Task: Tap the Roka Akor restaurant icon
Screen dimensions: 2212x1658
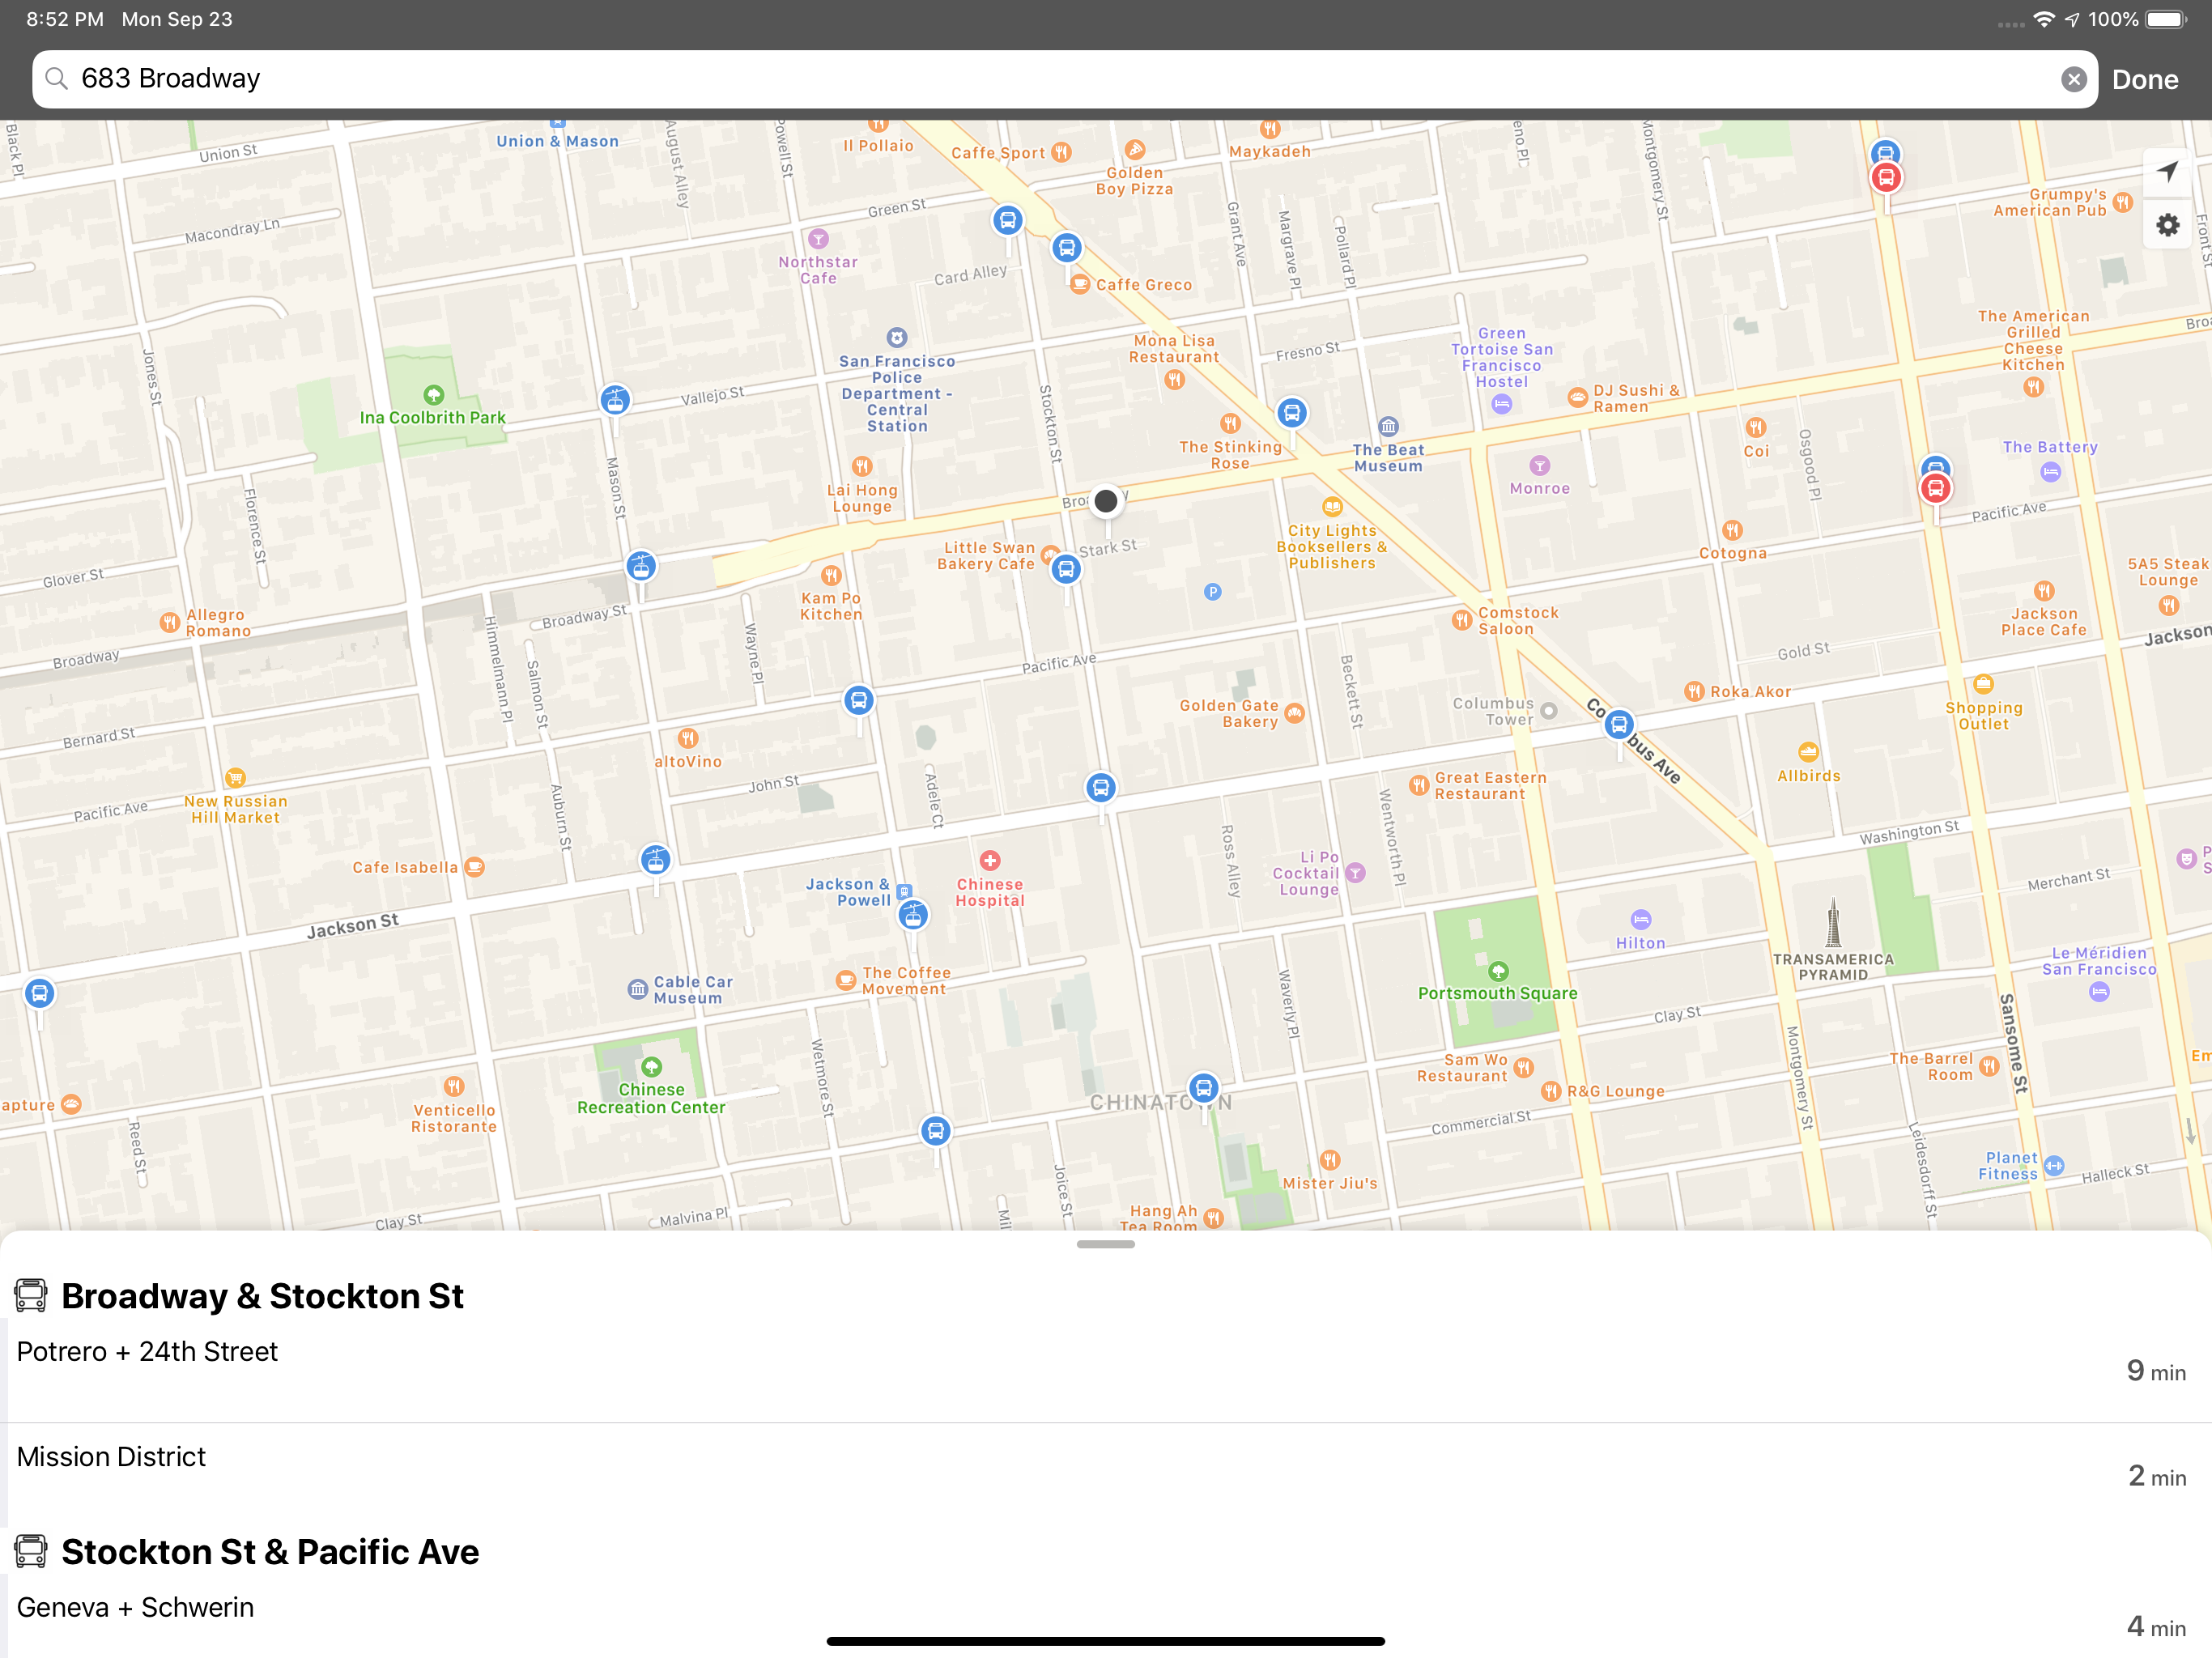Action: click(x=1694, y=691)
